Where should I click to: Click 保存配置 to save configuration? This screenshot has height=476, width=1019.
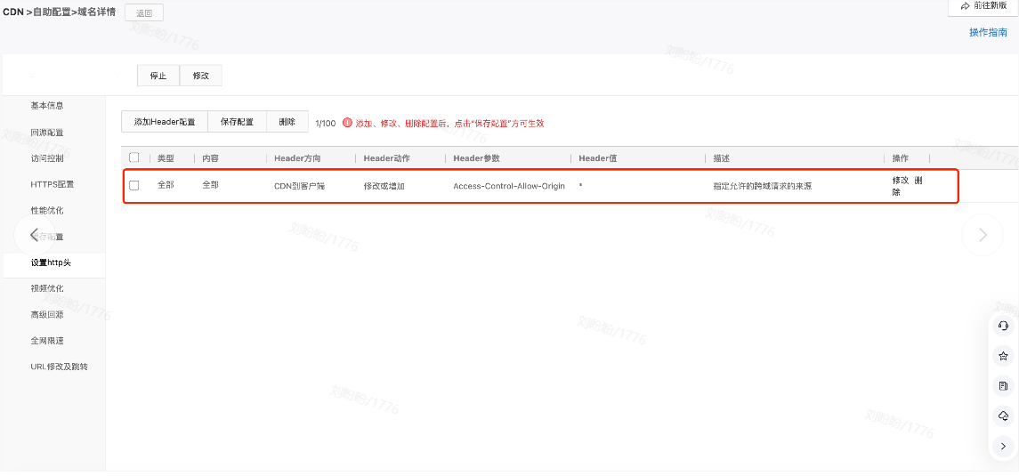pos(237,122)
